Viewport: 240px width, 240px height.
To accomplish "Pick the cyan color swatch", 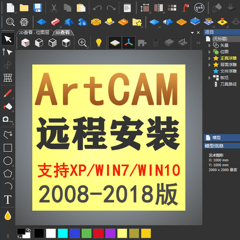I will point(63,233).
